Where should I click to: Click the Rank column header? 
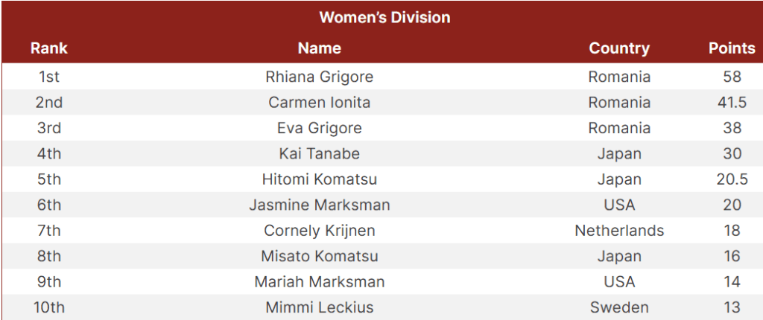49,48
